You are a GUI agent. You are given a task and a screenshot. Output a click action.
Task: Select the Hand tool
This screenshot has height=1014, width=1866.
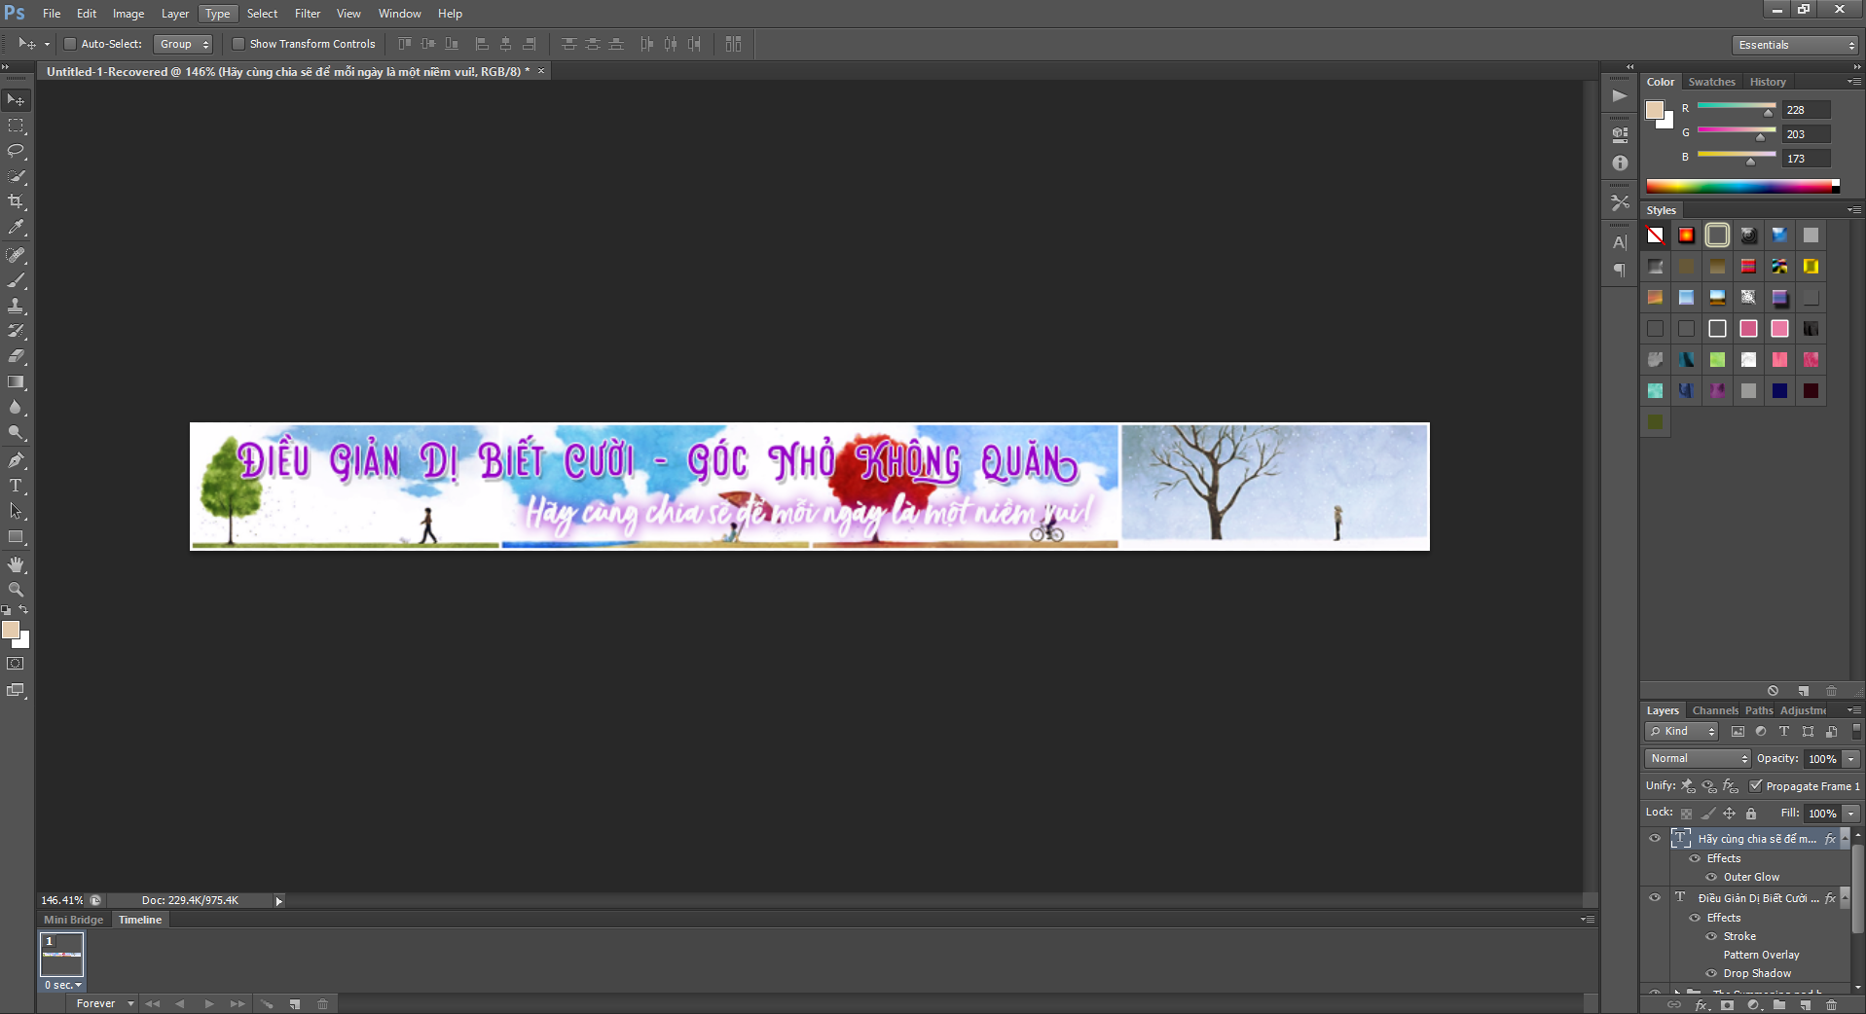coord(16,563)
